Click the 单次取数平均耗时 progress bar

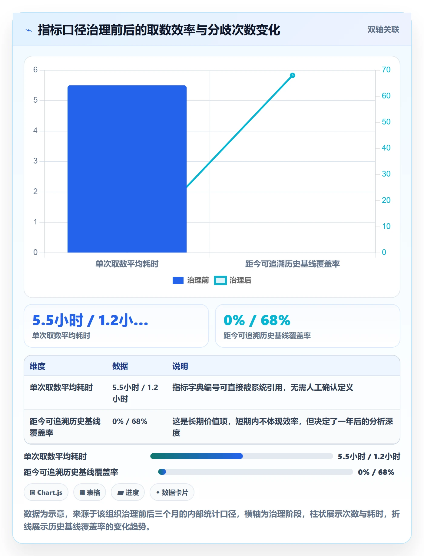coord(241,456)
